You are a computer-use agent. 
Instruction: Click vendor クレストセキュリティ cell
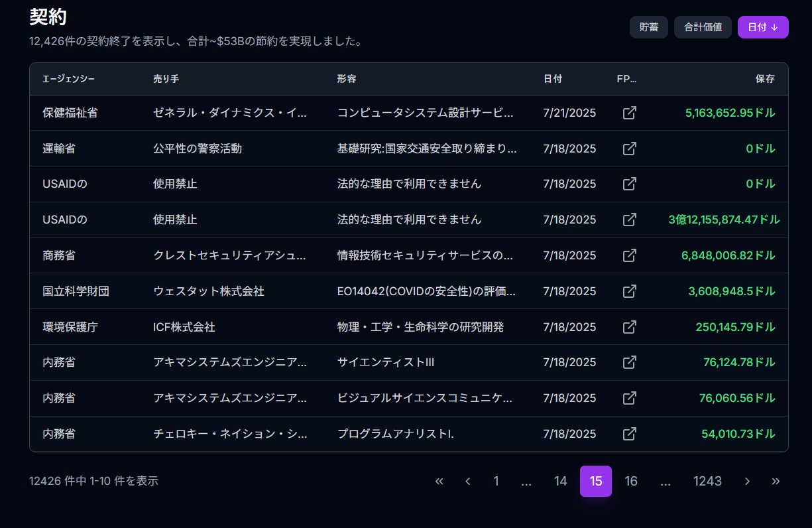tap(230, 255)
